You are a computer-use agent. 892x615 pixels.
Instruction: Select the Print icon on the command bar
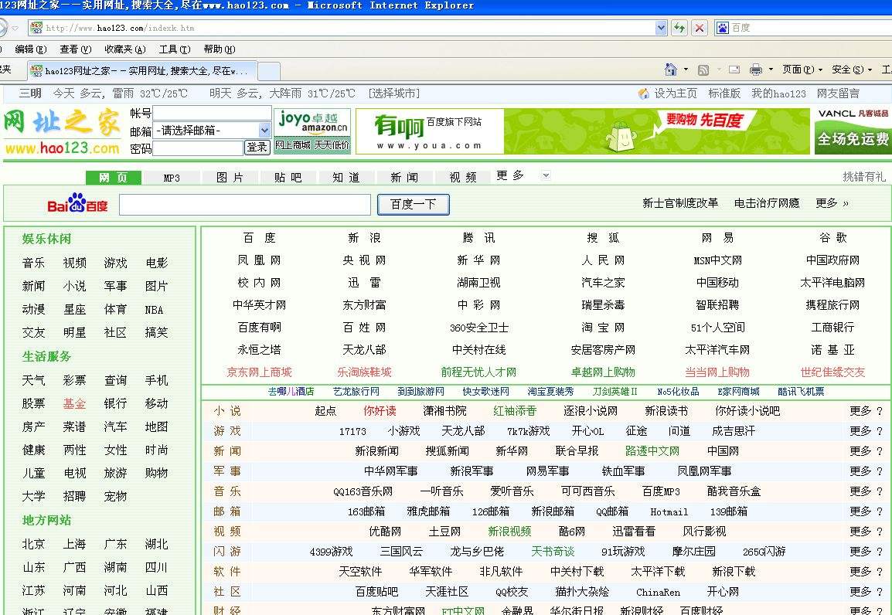(x=756, y=70)
